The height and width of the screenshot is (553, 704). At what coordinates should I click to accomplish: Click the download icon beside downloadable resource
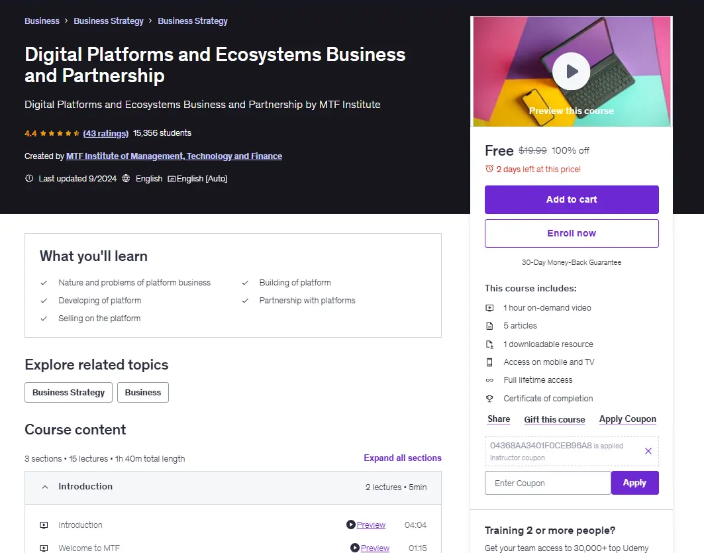pyautogui.click(x=489, y=344)
